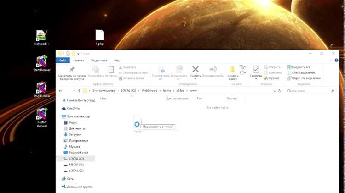Sort by Размер column header

point(232,99)
